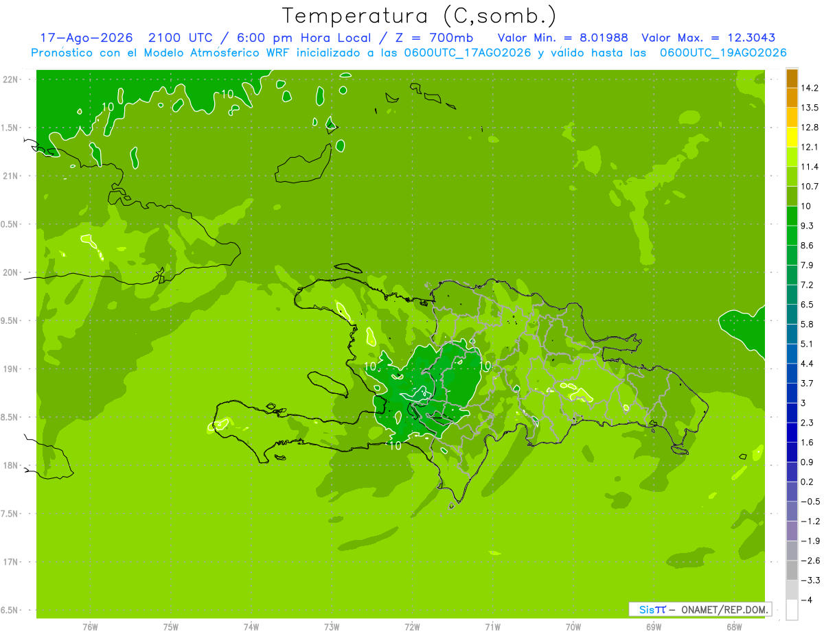Image resolution: width=824 pixels, height=636 pixels.
Task: Click the blue swatch between 3 and 3.7
Action: 792,393
